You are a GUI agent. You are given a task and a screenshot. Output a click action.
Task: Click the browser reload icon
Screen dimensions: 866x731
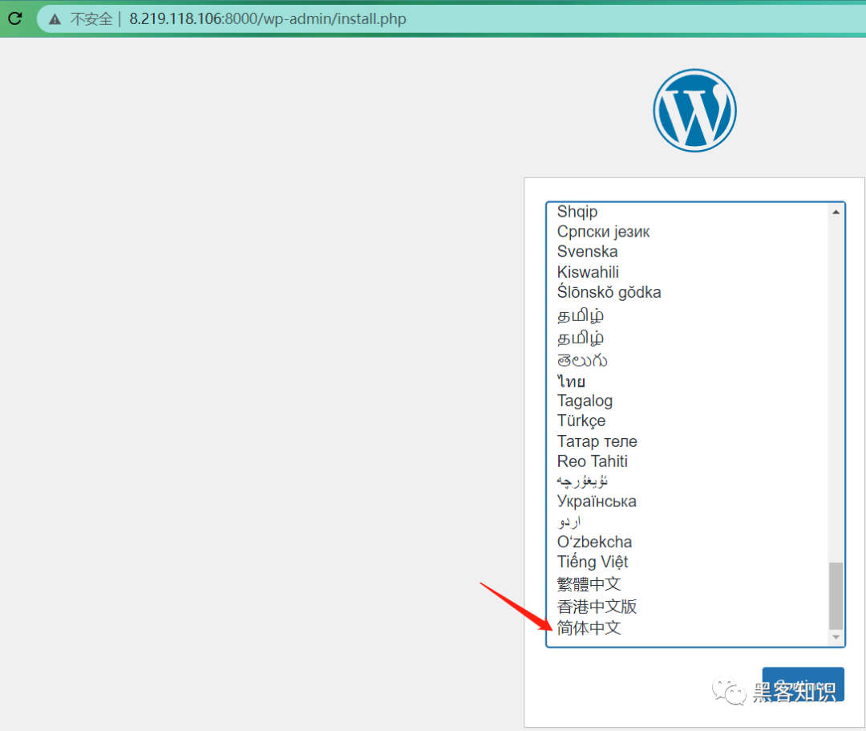pyautogui.click(x=15, y=18)
